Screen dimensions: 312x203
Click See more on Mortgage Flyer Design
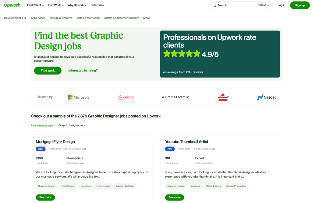point(45,198)
